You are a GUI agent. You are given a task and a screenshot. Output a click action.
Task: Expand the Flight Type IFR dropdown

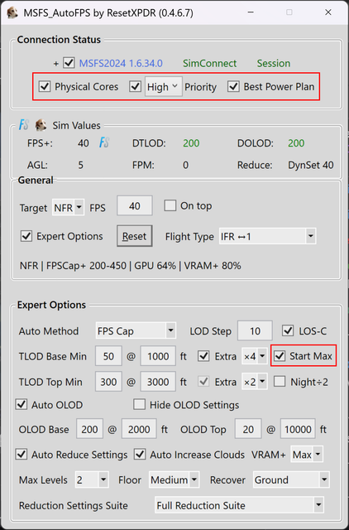[x=267, y=236]
